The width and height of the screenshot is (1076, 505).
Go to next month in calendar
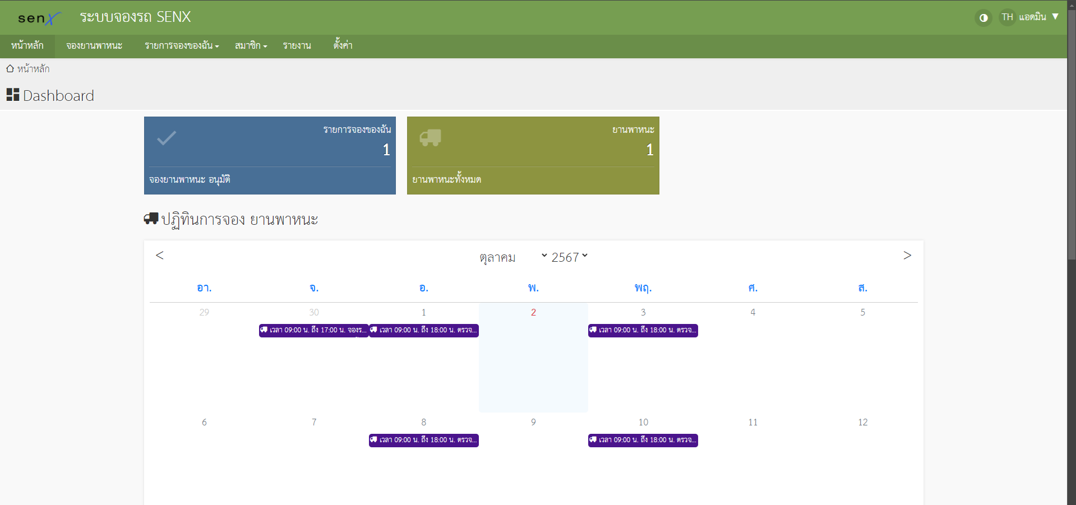(x=907, y=256)
